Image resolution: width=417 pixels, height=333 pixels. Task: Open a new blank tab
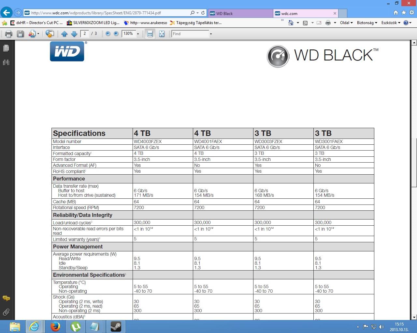[x=343, y=13]
